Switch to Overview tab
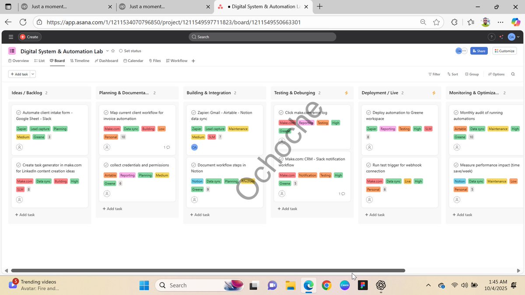The height and width of the screenshot is (295, 525). [x=18, y=61]
